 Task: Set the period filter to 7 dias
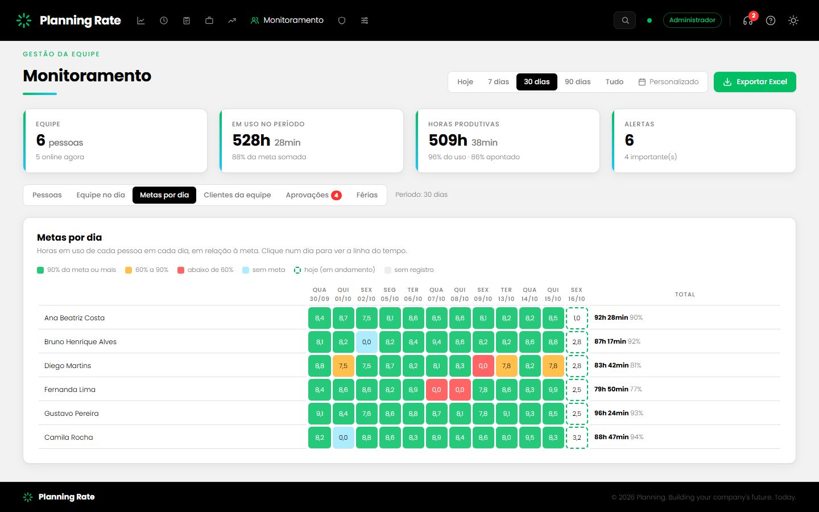[498, 82]
